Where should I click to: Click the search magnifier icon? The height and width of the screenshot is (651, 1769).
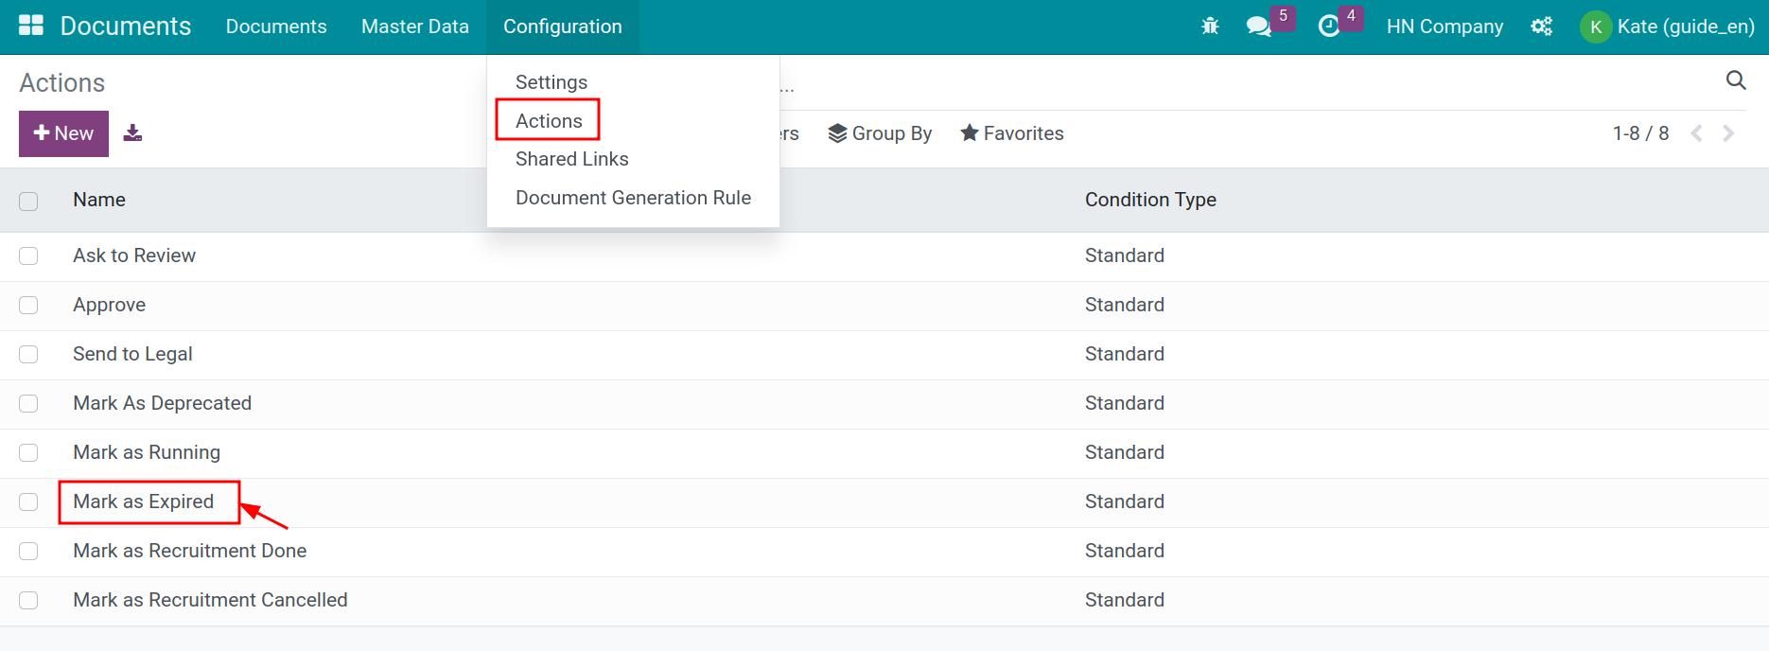[x=1736, y=80]
